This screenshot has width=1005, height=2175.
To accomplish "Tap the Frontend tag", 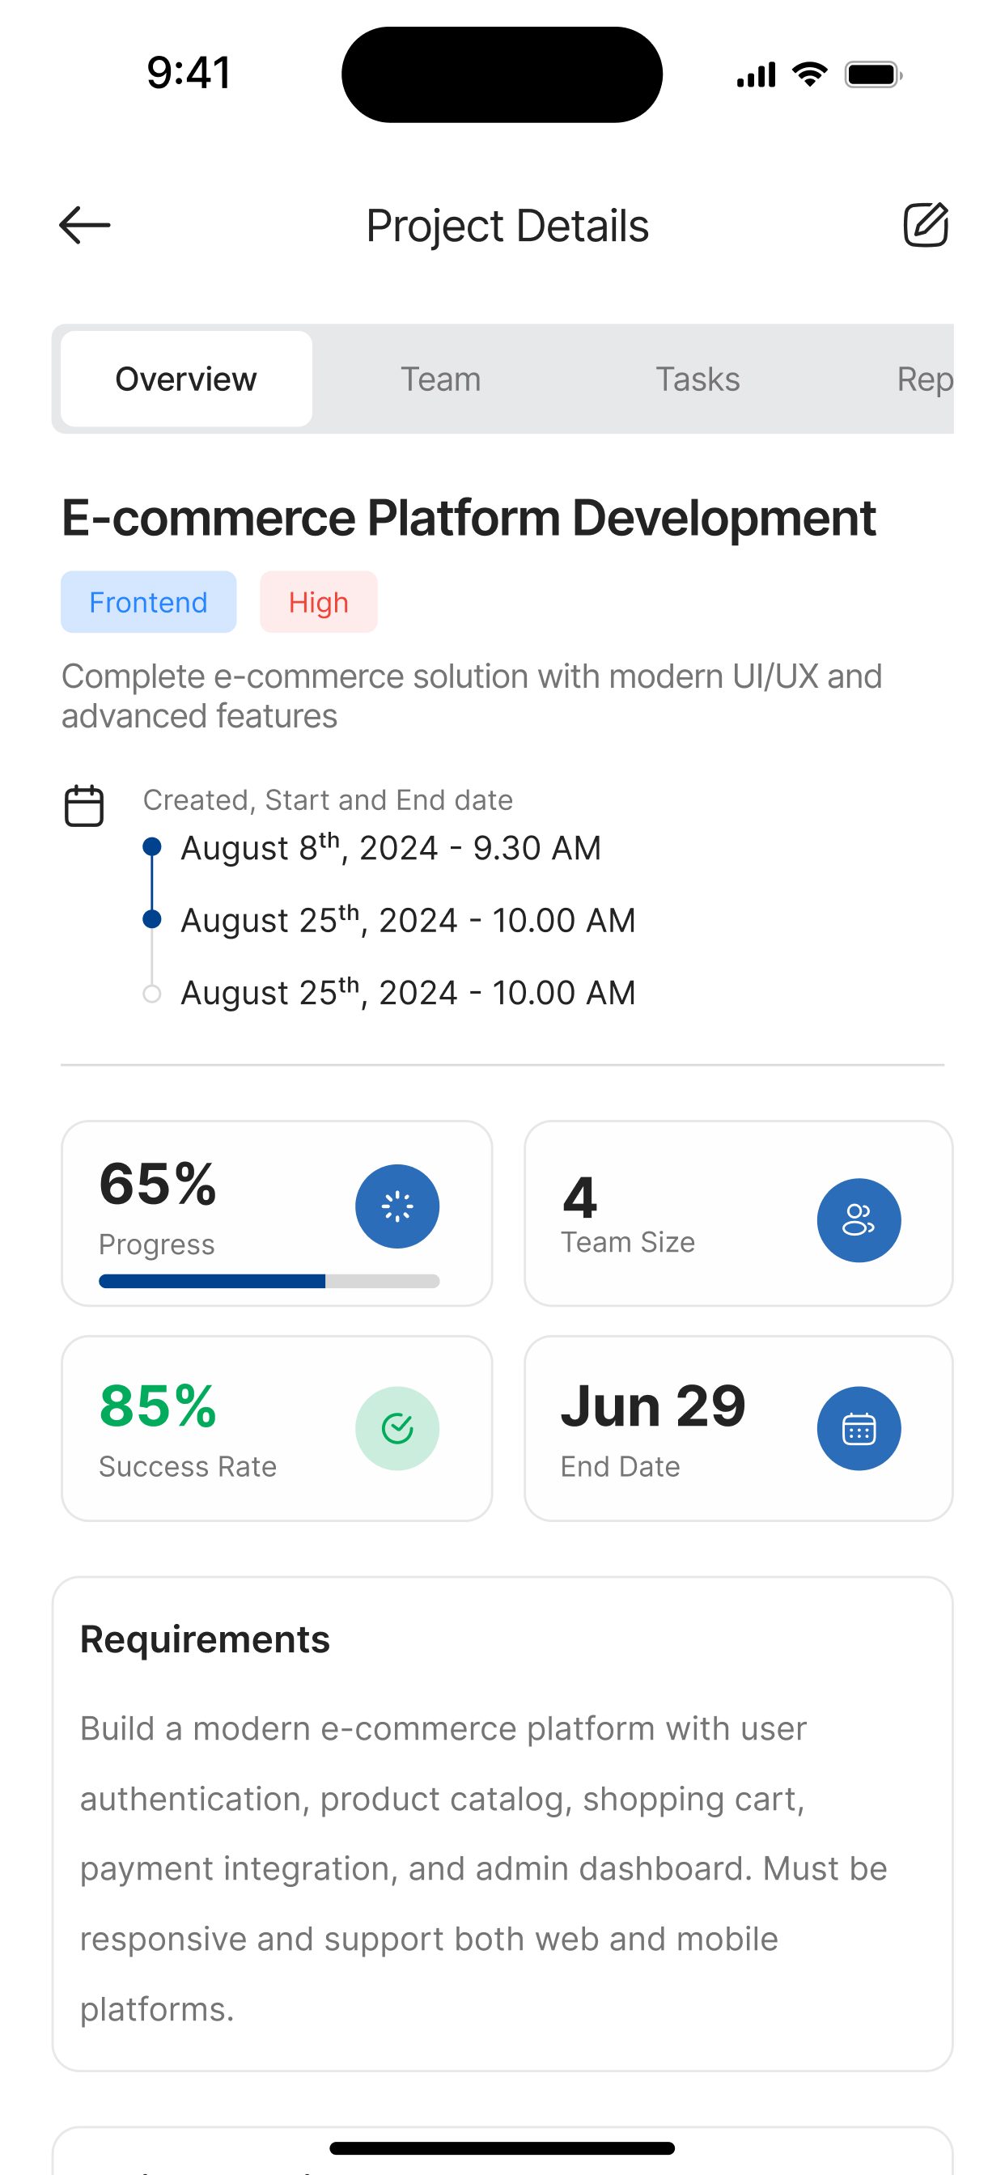I will click(149, 602).
